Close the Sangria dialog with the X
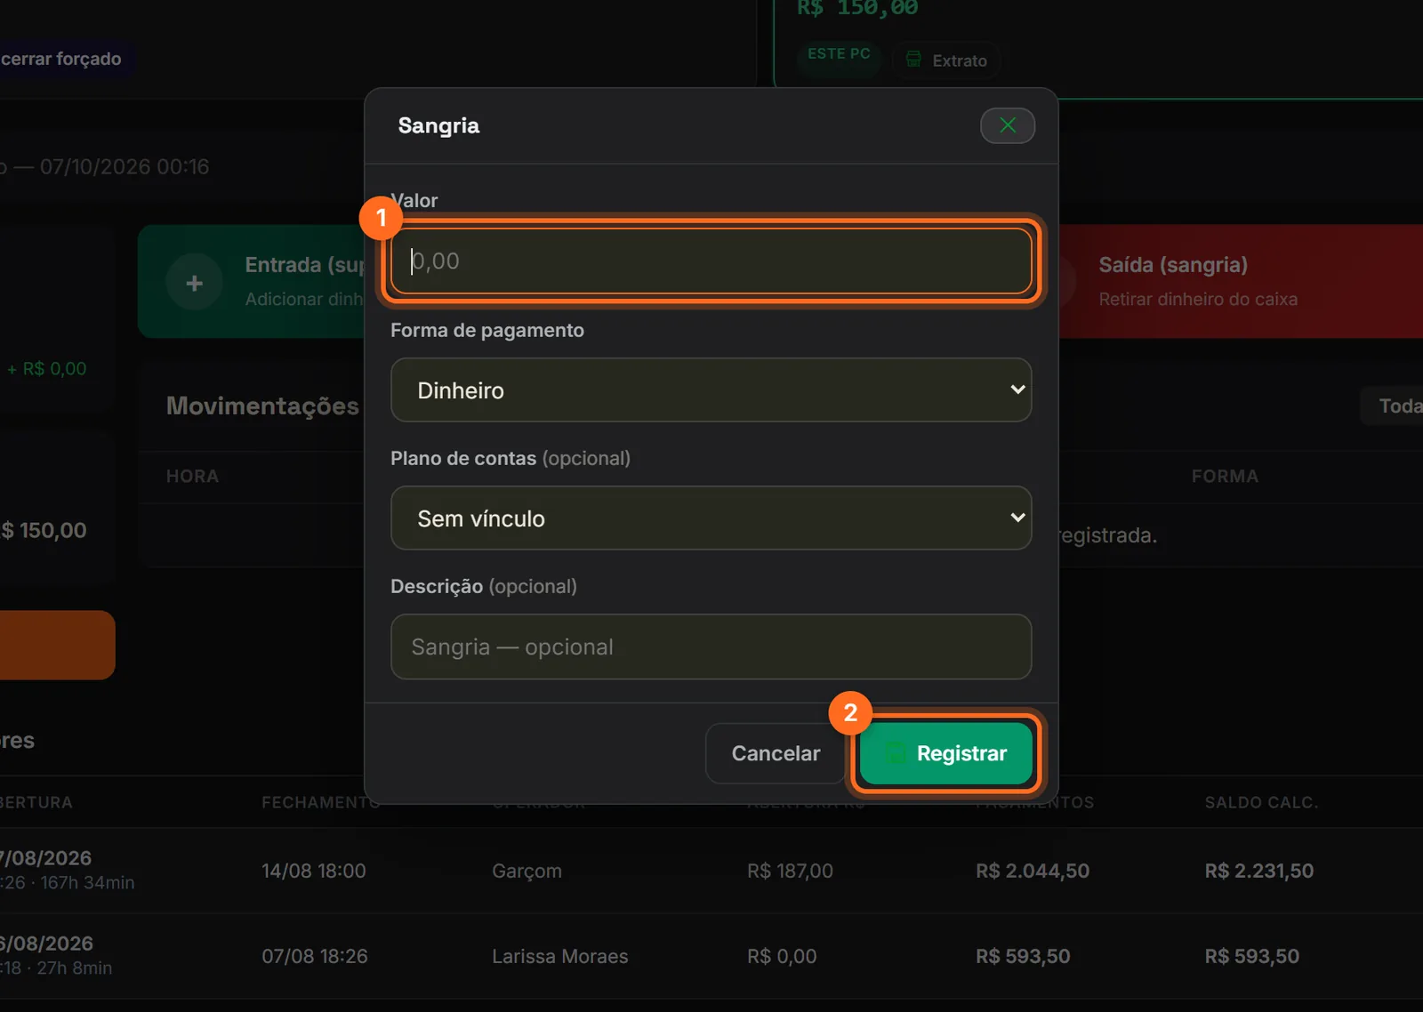This screenshot has height=1012, width=1423. [x=1007, y=125]
